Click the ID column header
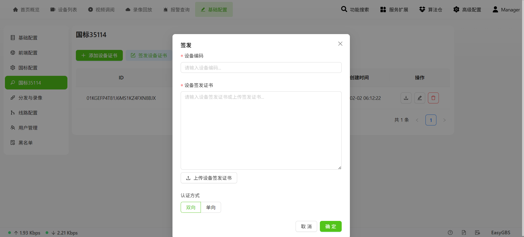The height and width of the screenshot is (237, 524). point(121,78)
